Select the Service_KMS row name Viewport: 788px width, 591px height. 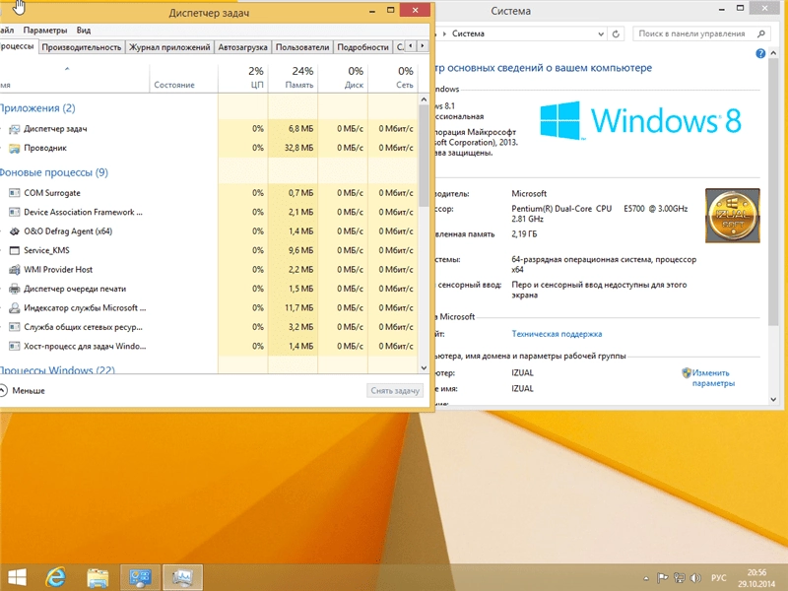[x=46, y=250]
